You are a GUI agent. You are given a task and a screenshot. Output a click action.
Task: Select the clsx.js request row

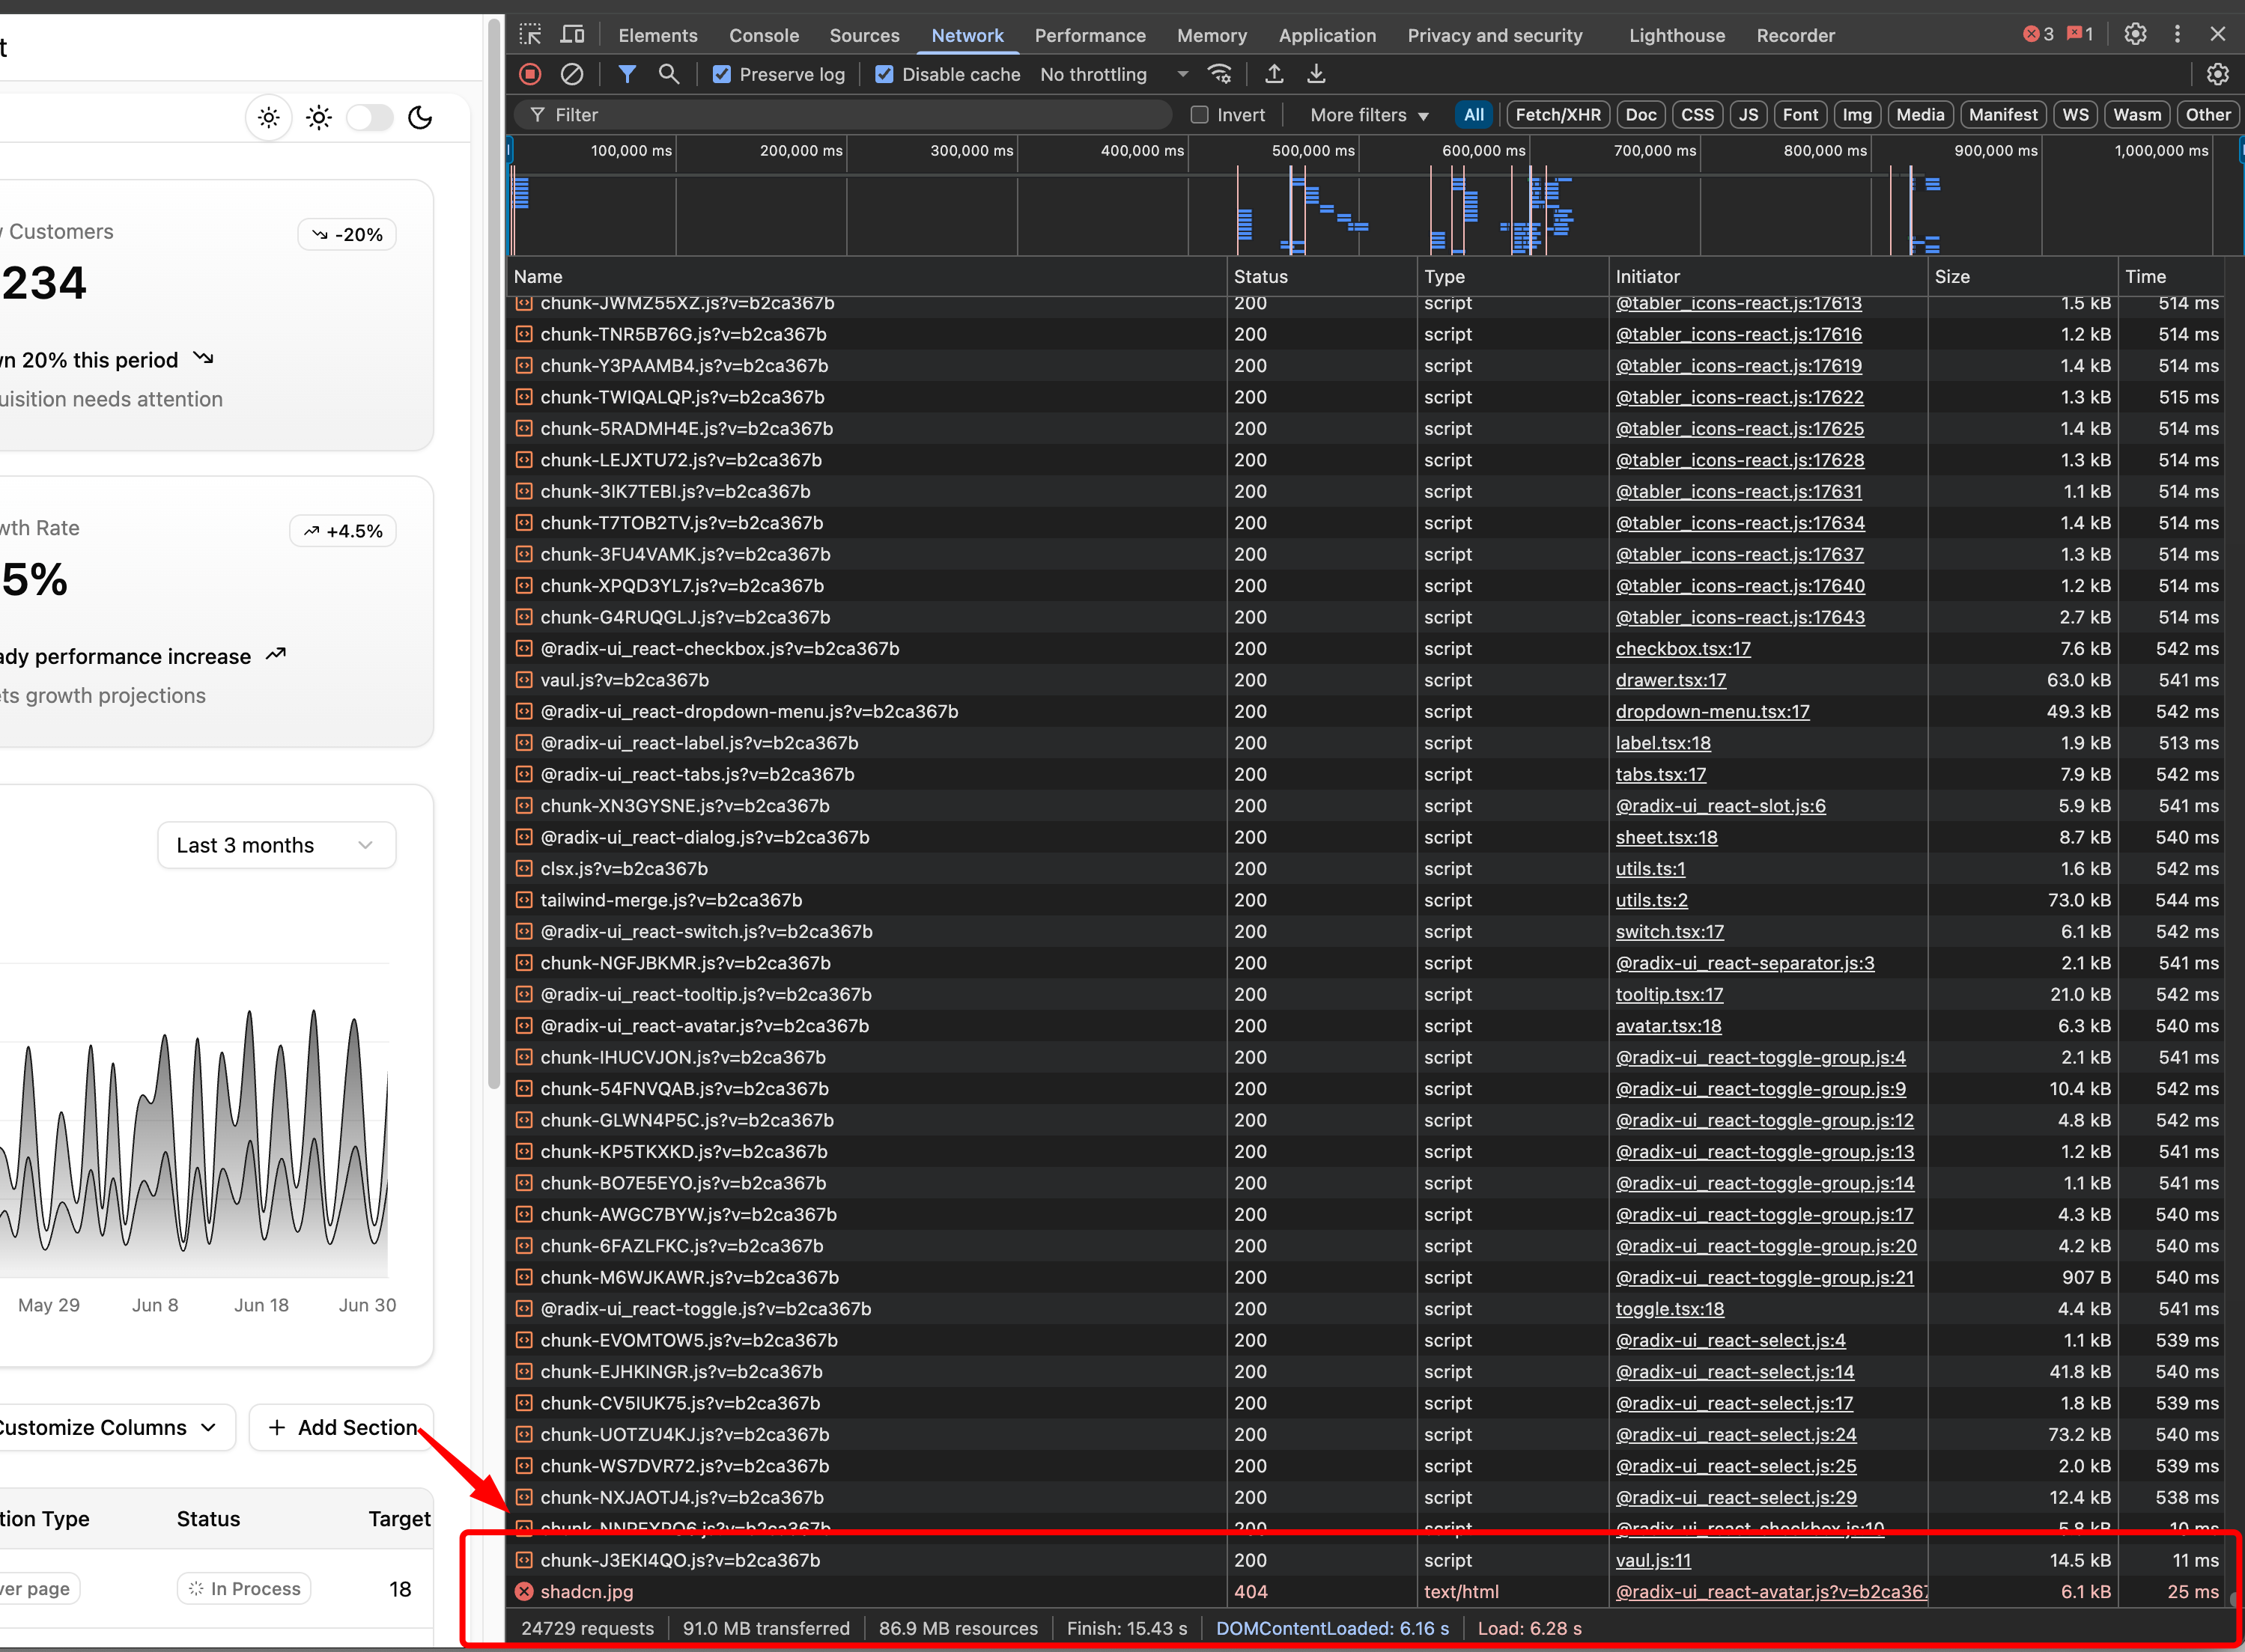(x=1366, y=869)
